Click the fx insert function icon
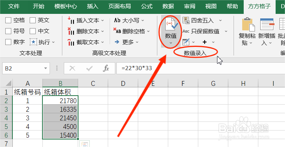The width and height of the screenshot is (285, 147). pos(106,68)
